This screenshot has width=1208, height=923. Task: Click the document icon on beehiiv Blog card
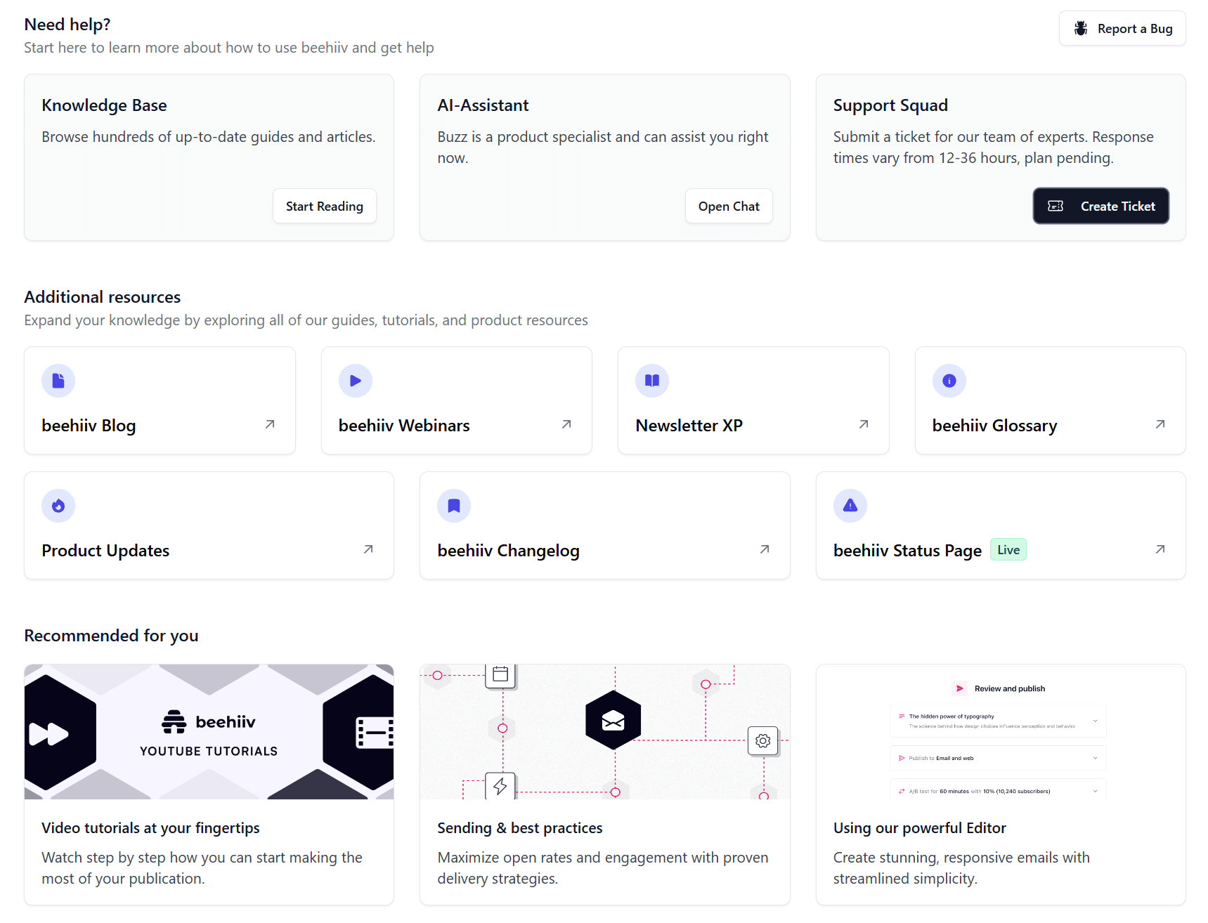pos(58,380)
